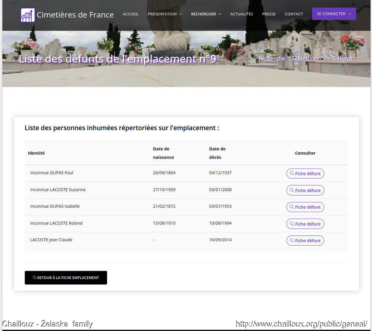Click the Identité column header

click(x=36, y=153)
